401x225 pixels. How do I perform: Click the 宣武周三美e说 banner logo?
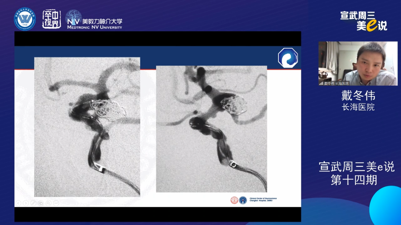tap(363, 21)
